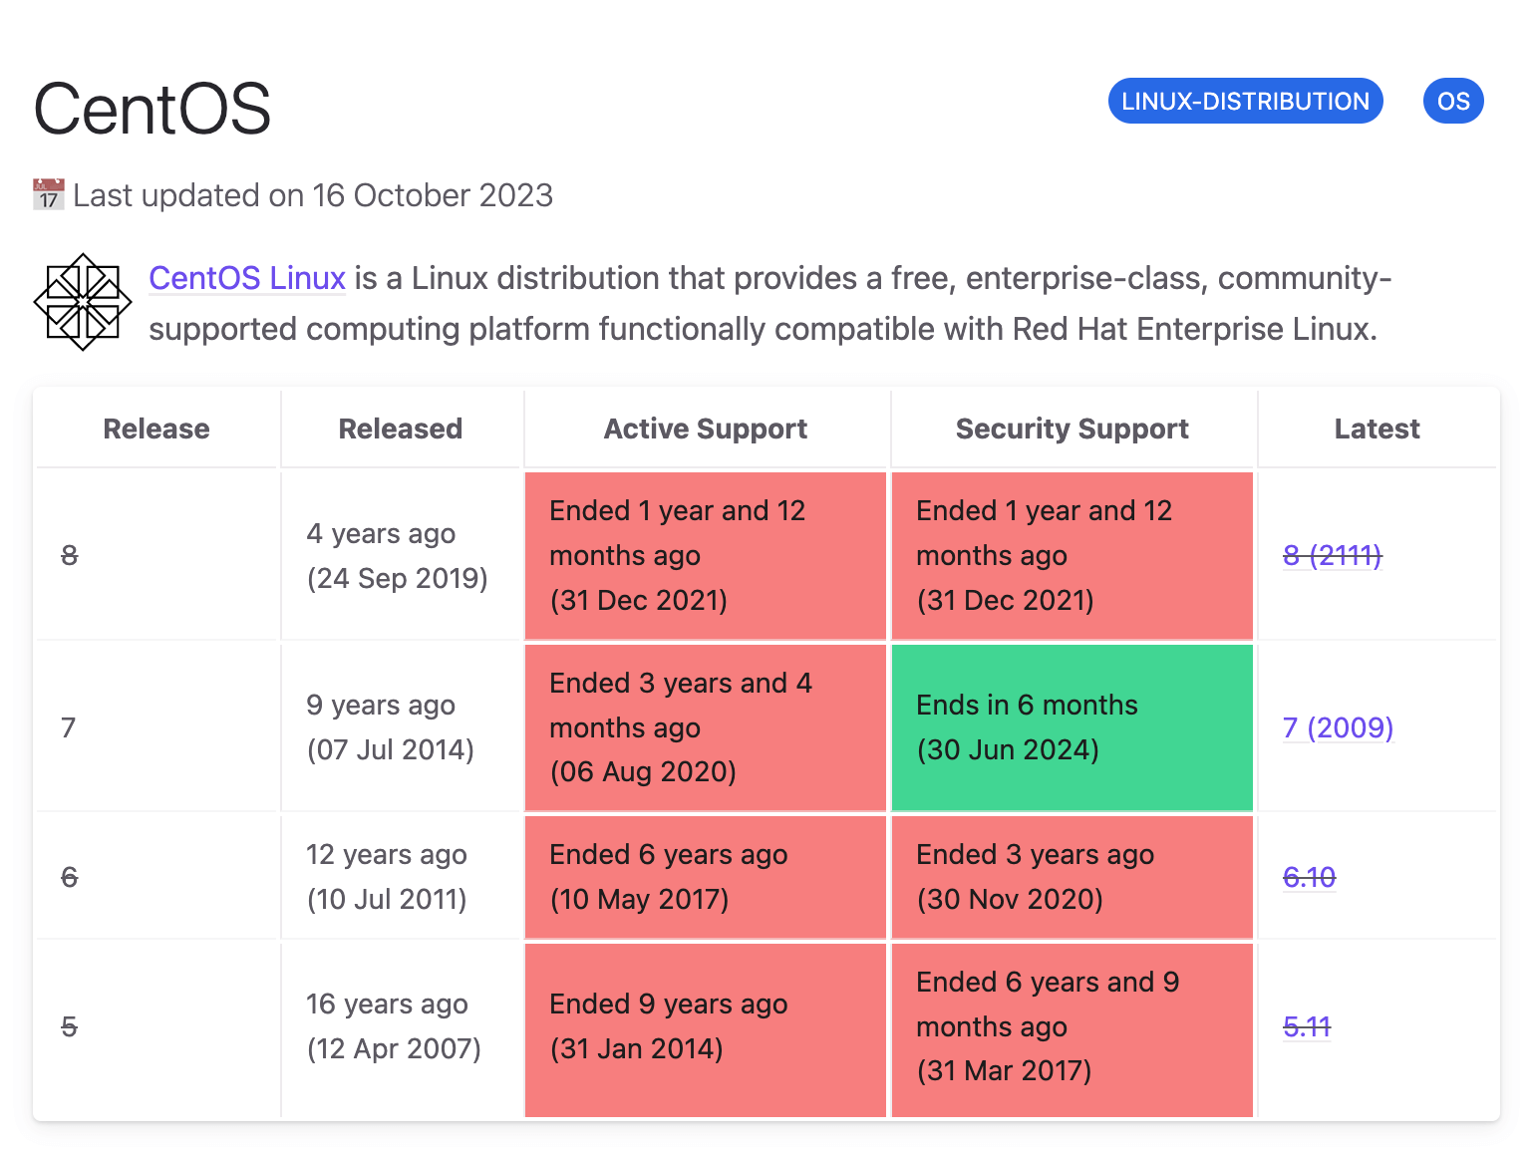Follow the CentOS Linux link
The image size is (1533, 1152).
(247, 278)
